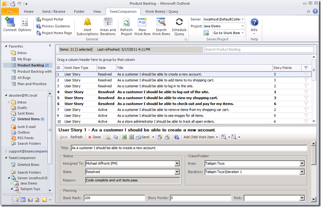321x207 pixels.
Task: Sort by the Work Item Type column header
Action: point(80,68)
